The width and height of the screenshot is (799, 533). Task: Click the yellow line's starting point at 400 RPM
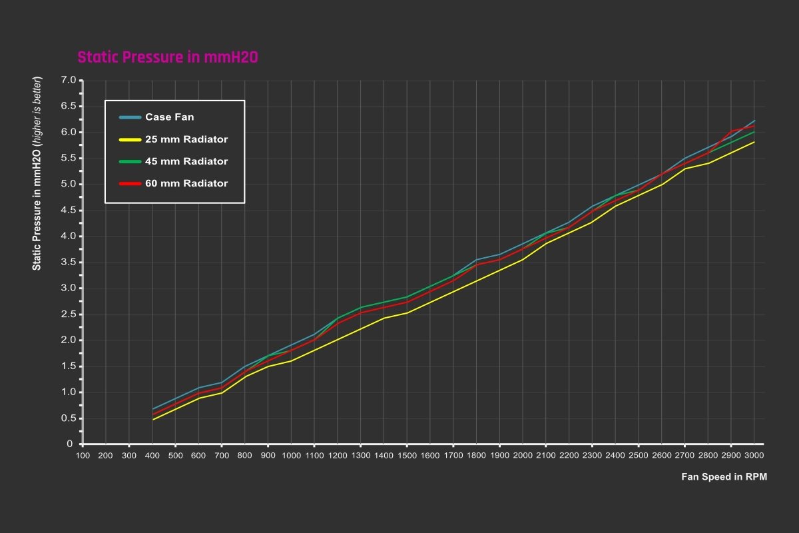[152, 420]
